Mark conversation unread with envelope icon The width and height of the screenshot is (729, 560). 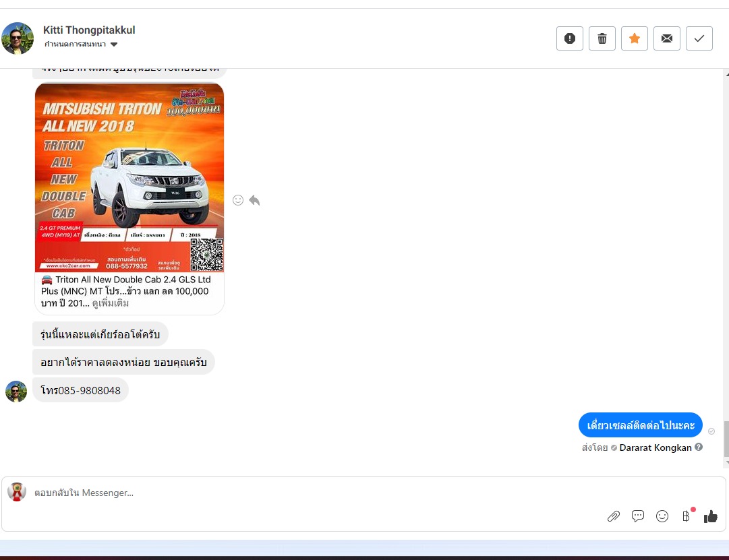click(x=667, y=38)
